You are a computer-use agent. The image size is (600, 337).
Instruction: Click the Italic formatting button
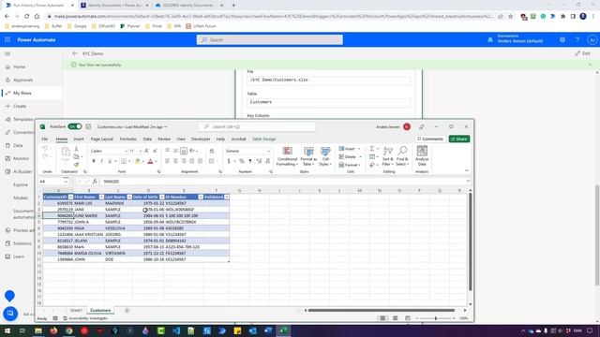click(101, 161)
